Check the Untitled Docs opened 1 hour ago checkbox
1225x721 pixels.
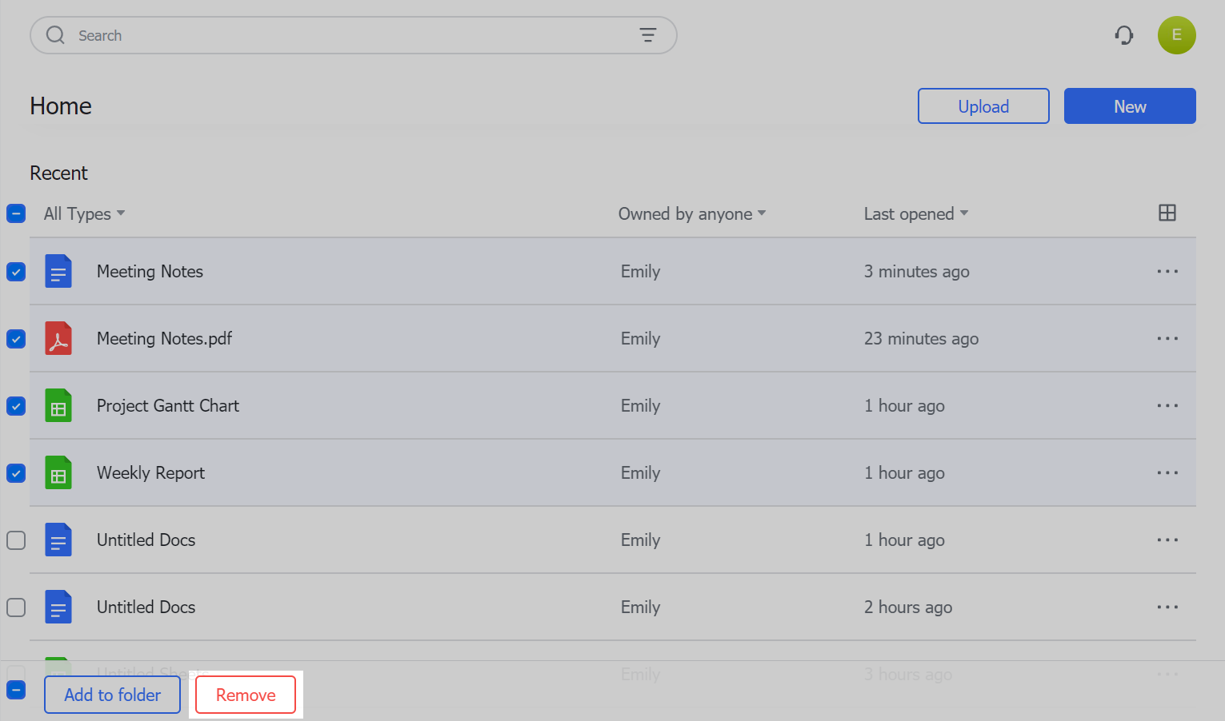(16, 540)
